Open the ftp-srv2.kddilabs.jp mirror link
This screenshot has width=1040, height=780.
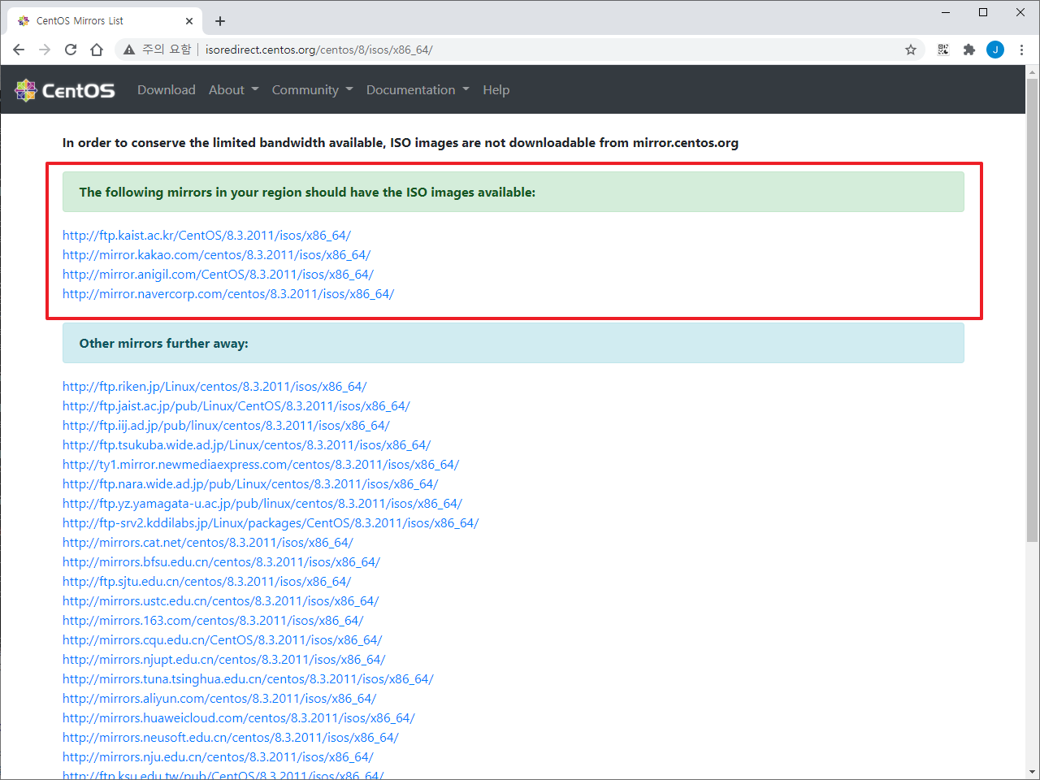[x=271, y=523]
